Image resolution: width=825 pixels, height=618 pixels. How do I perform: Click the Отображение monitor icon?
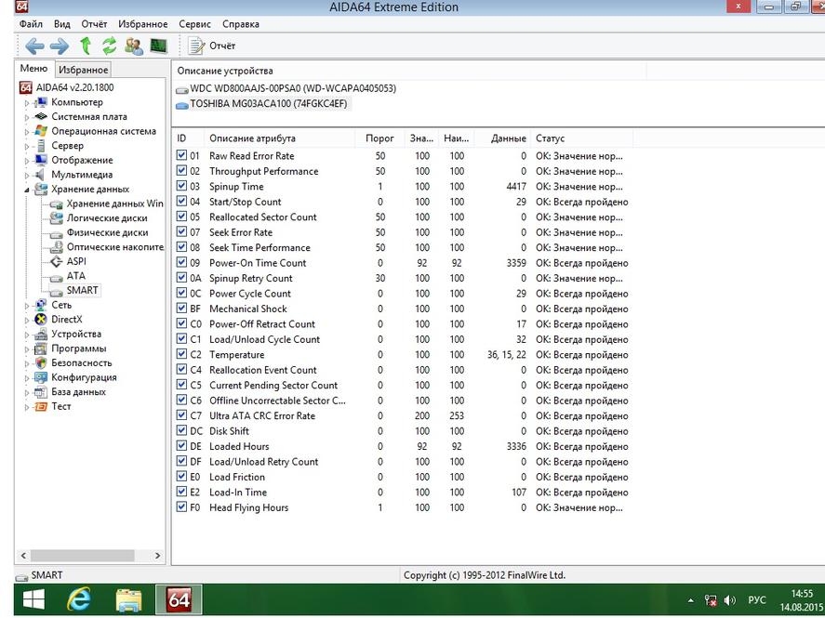pos(41,160)
